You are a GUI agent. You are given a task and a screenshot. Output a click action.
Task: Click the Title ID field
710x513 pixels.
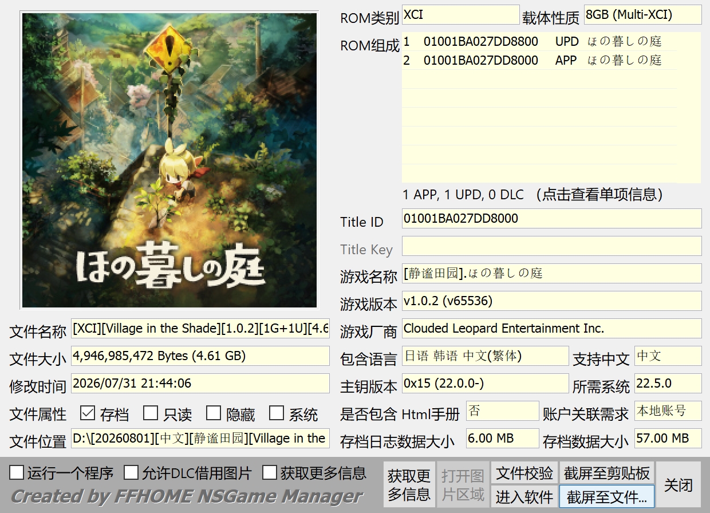point(551,218)
